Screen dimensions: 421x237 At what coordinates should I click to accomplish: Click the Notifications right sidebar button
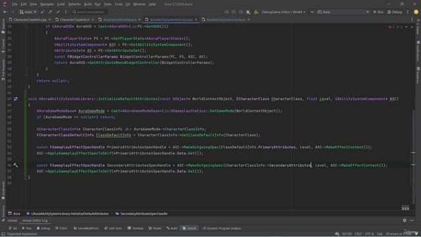[418, 51]
